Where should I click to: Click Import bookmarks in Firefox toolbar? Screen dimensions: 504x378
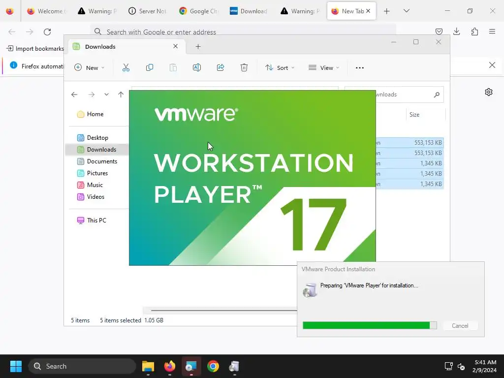35,49
